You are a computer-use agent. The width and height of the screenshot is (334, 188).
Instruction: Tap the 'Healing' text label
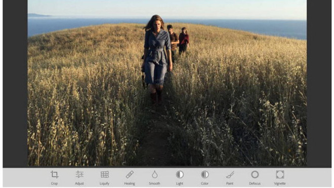(x=130, y=183)
